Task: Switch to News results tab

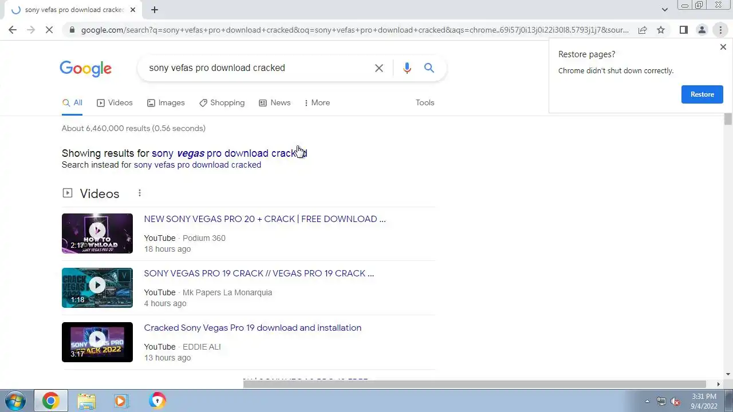Action: pyautogui.click(x=274, y=103)
